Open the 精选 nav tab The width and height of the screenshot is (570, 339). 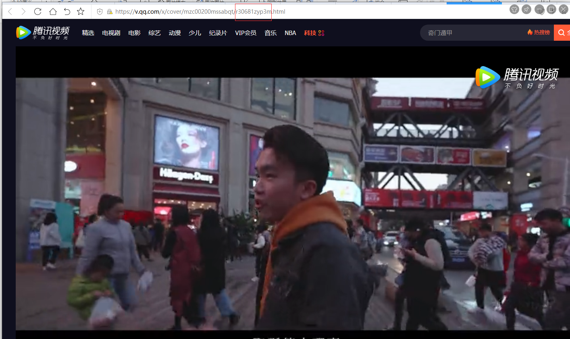coord(88,33)
